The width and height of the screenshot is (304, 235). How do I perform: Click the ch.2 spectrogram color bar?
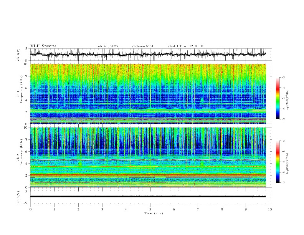278,162
